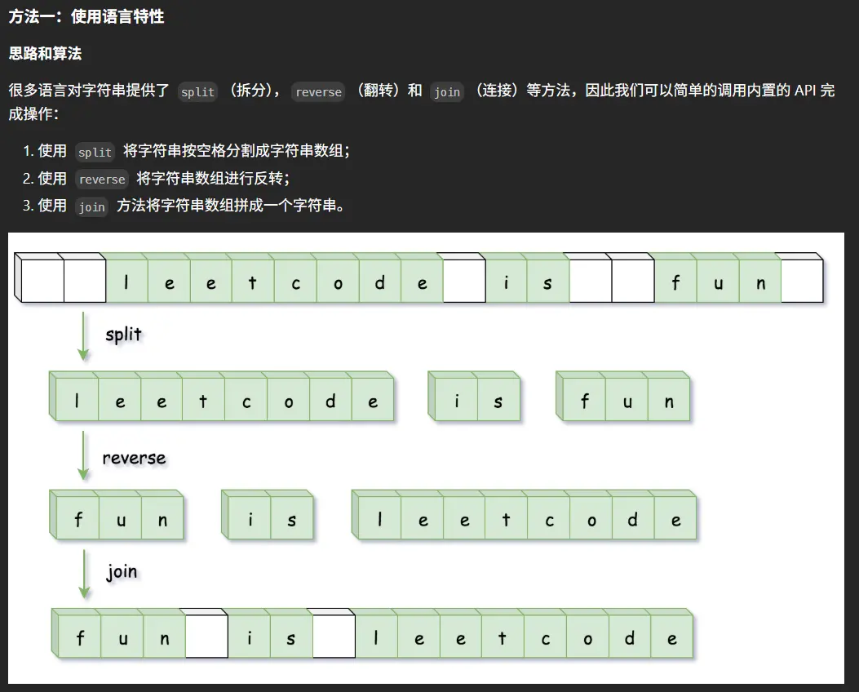Click the 'fun' block in the reverse row
Screen dimensions: 859x692
pyautogui.click(x=118, y=518)
